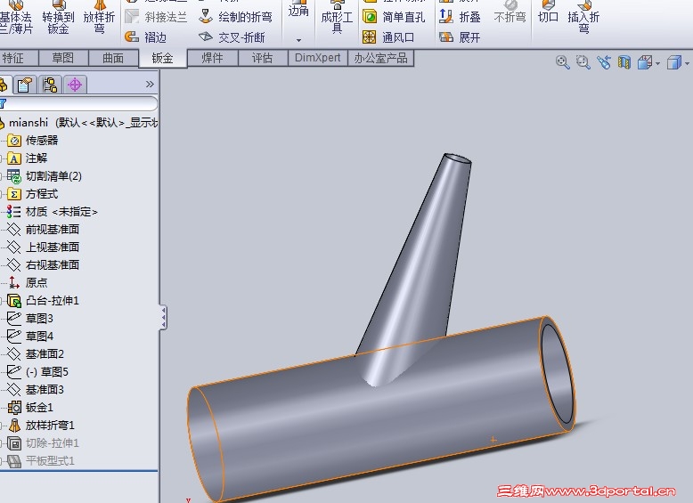Select the 前视基准面 plane
The image size is (693, 503).
[x=44, y=229]
